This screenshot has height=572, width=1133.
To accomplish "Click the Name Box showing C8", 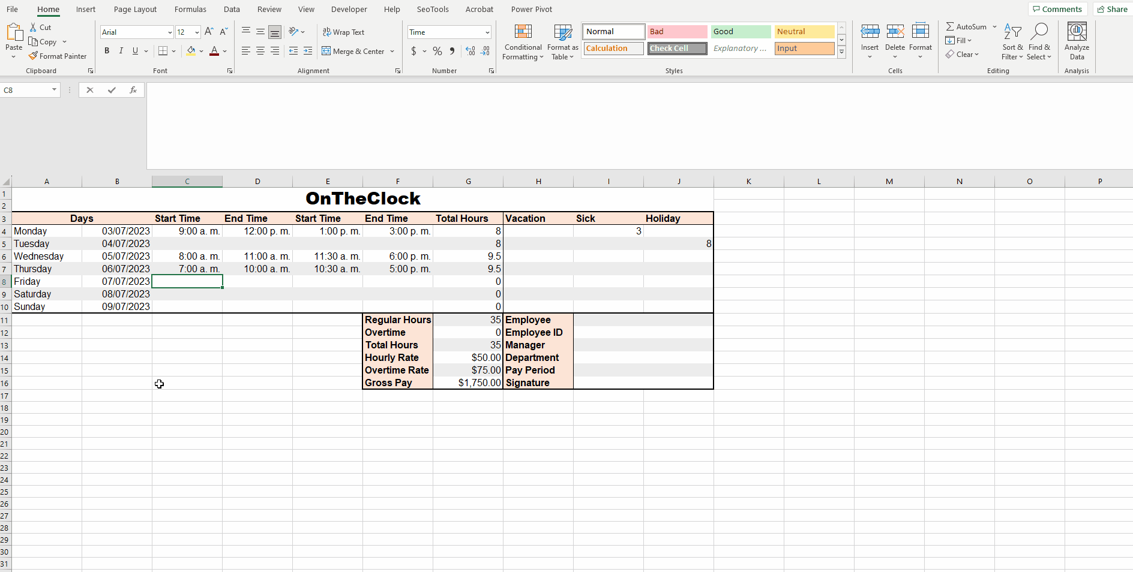I will click(27, 90).
